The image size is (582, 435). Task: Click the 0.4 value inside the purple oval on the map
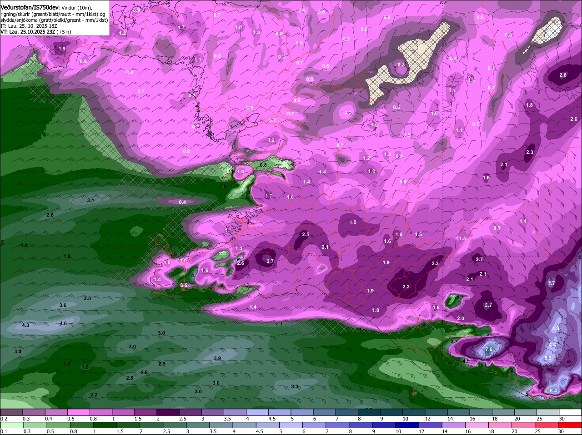click(182, 202)
